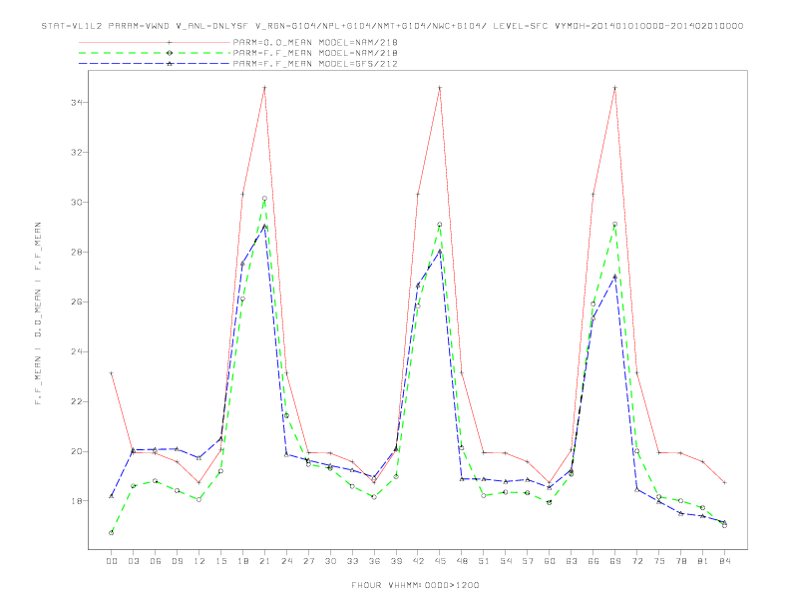Viewport: 790px width, 611px height.
Task: Click y-axis tick label 30
Action: click(x=77, y=202)
